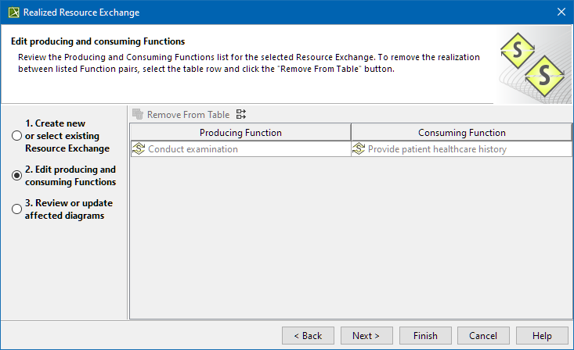Close the Realized Resource Exchange window
Image resolution: width=574 pixels, height=350 pixels.
(561, 12)
